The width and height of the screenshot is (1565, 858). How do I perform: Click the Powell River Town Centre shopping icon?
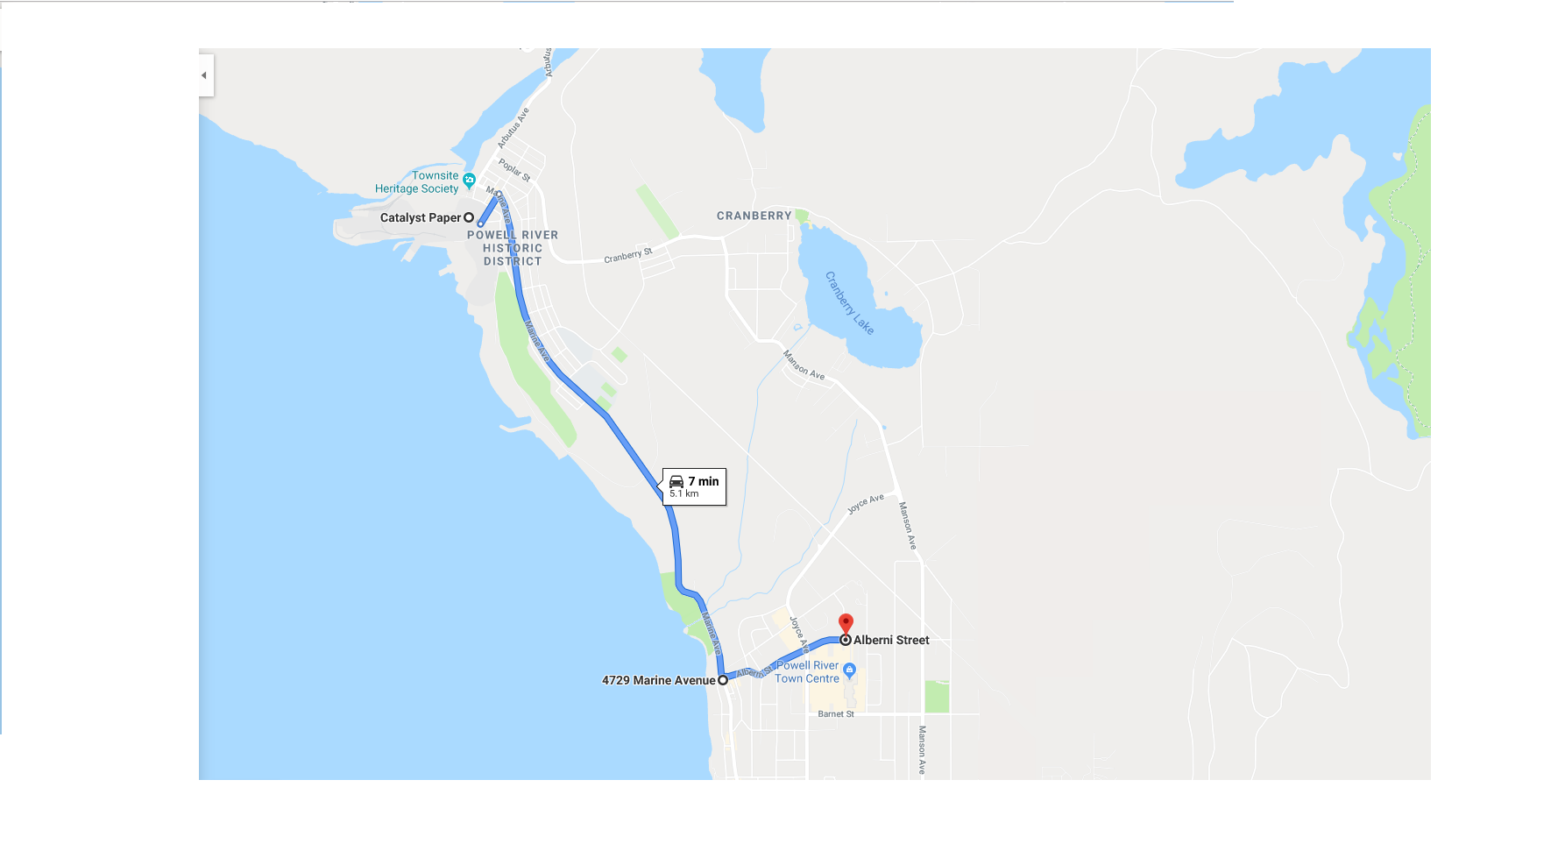click(x=848, y=670)
